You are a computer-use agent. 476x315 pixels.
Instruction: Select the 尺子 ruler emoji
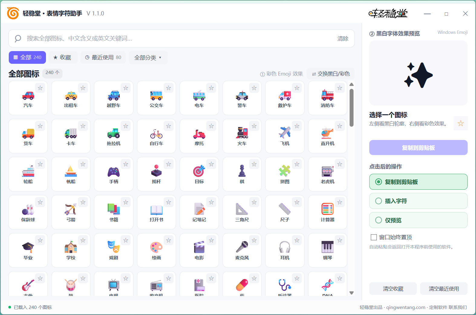point(285,212)
